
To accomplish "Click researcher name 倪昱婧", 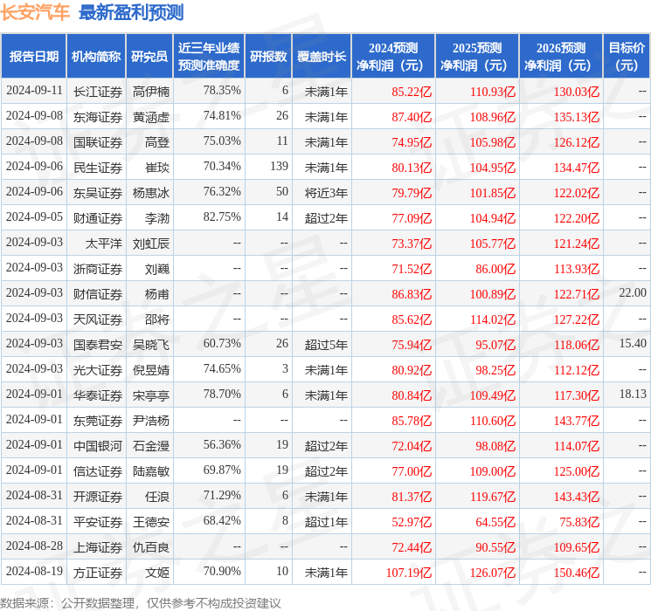I will click(151, 370).
